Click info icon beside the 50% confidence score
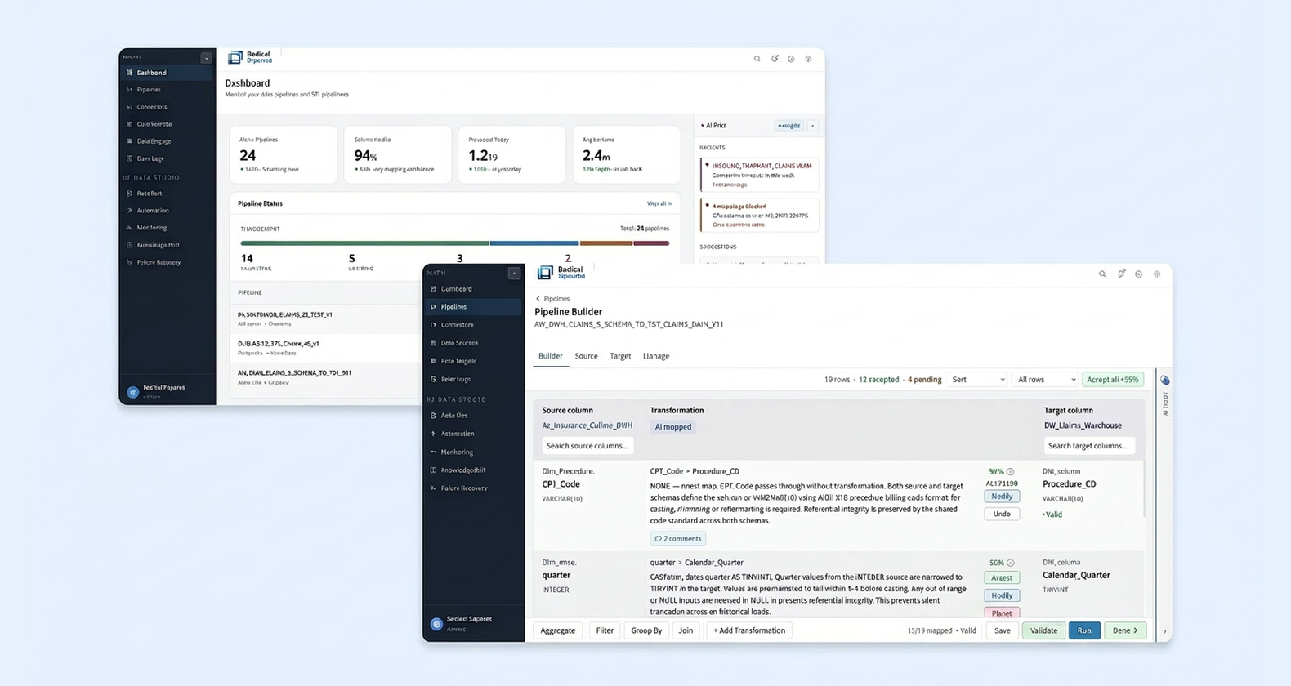 [1011, 563]
